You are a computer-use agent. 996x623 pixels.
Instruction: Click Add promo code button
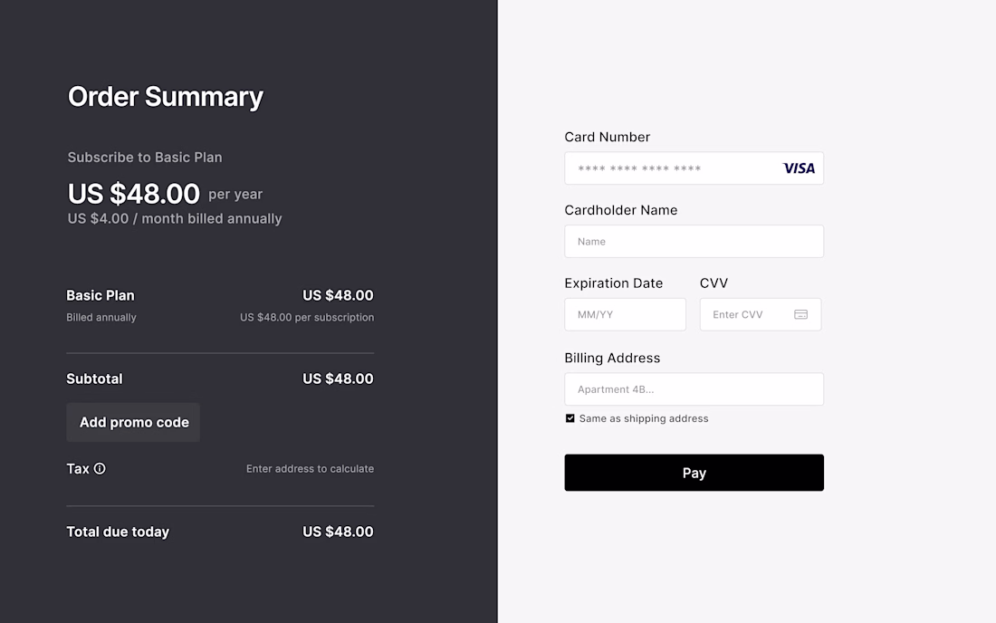tap(133, 422)
